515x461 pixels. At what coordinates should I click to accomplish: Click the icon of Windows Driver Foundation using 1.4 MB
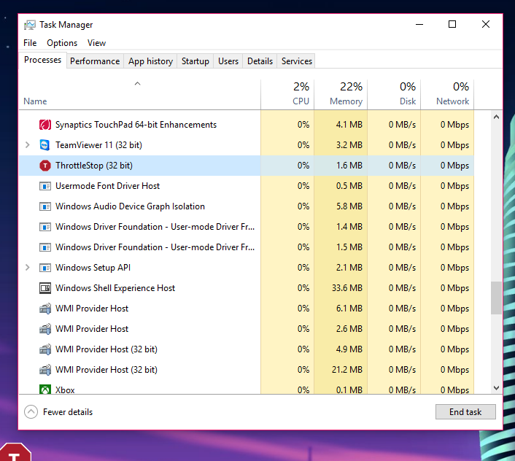coord(45,227)
